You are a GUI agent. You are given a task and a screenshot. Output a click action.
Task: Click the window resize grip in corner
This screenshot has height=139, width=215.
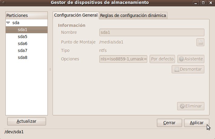[210, 133]
